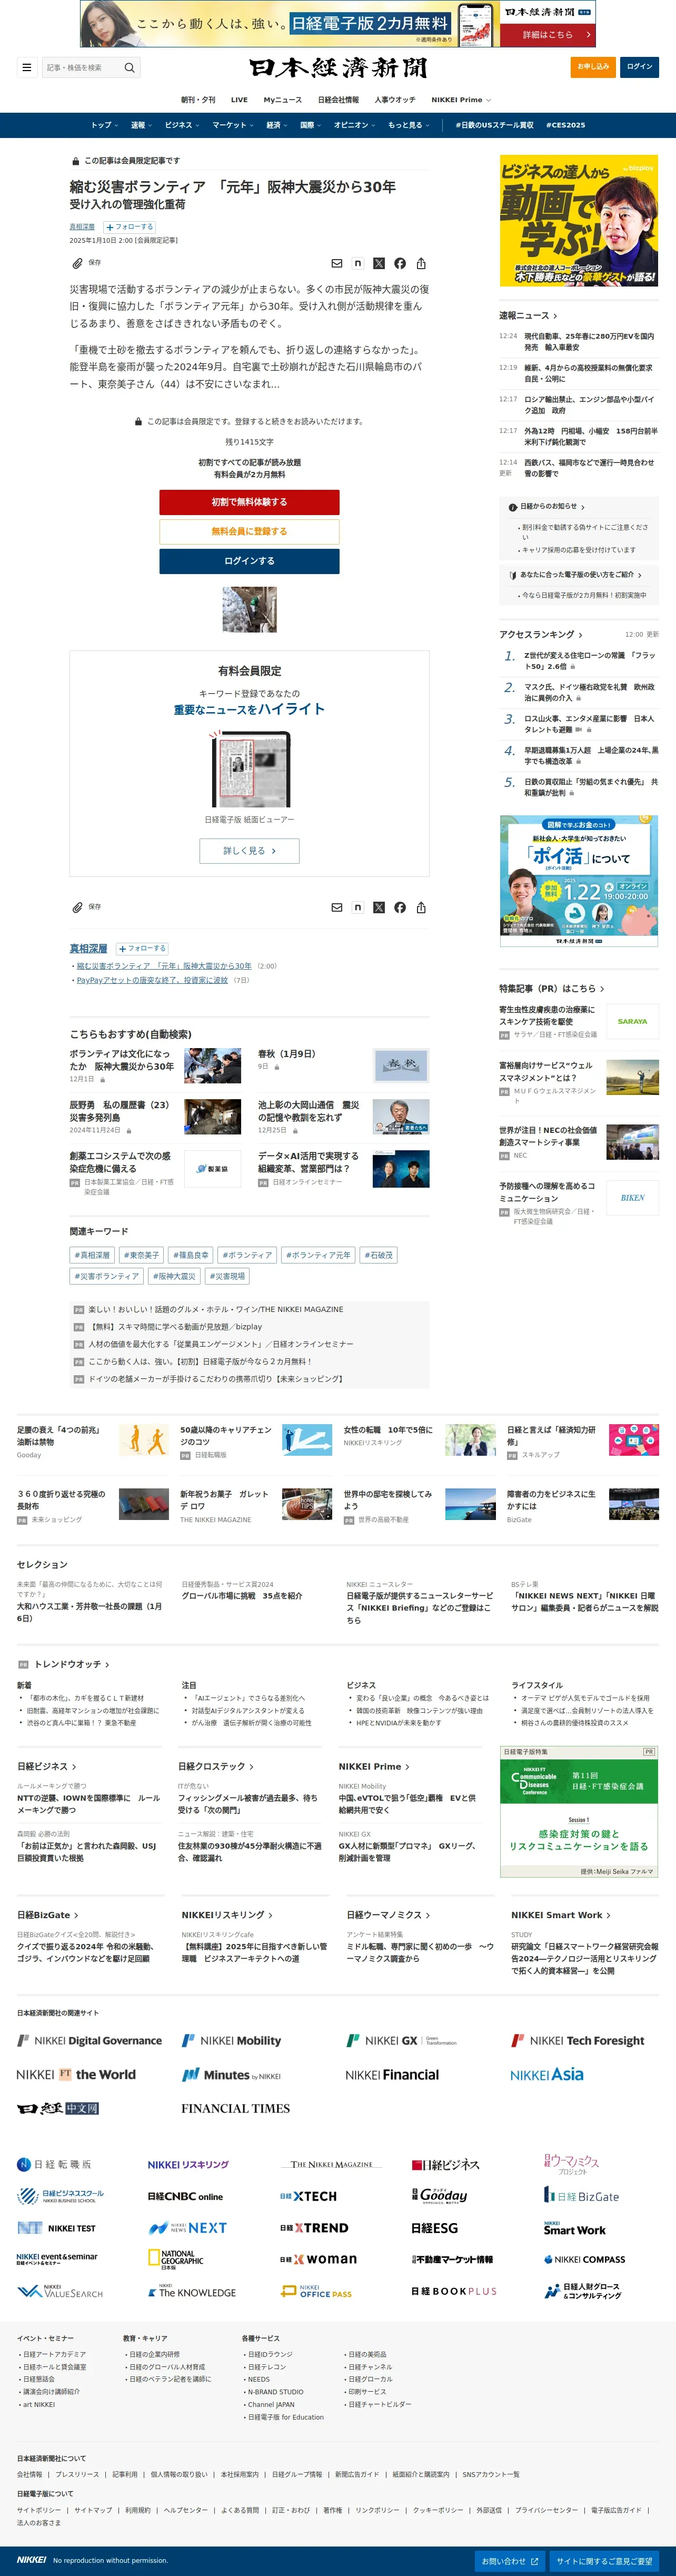Click the red 初割で無料体験する button
The width and height of the screenshot is (676, 2576).
click(x=249, y=502)
